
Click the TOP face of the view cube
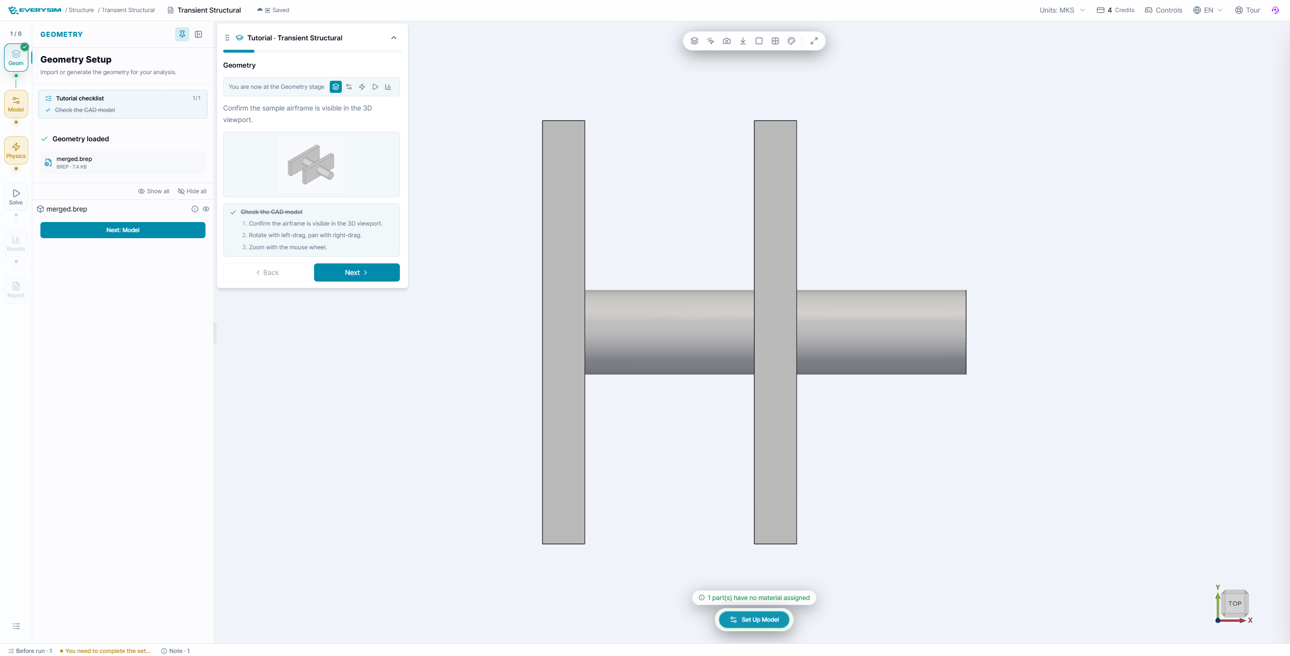pyautogui.click(x=1235, y=603)
